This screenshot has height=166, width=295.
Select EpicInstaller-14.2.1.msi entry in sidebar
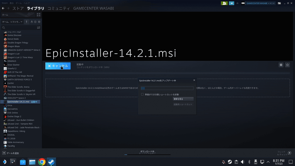click(20, 102)
